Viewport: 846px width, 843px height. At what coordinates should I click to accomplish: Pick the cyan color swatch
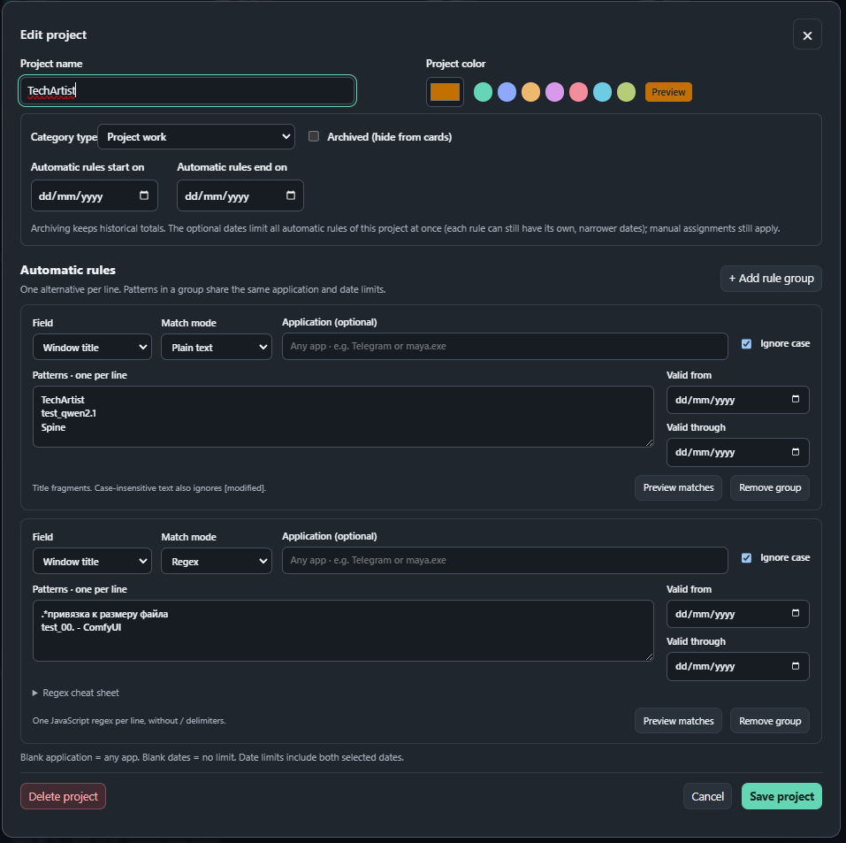pyautogui.click(x=602, y=92)
